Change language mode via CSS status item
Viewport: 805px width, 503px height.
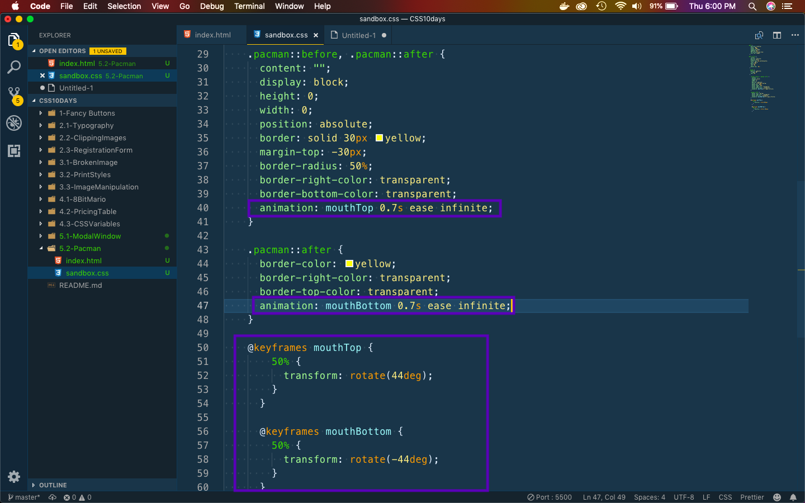725,497
